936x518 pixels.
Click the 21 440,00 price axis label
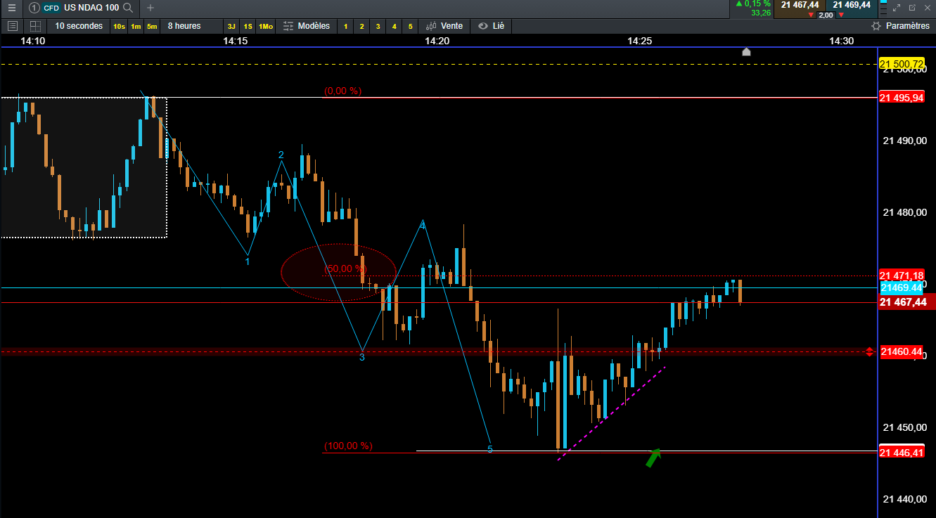point(904,499)
